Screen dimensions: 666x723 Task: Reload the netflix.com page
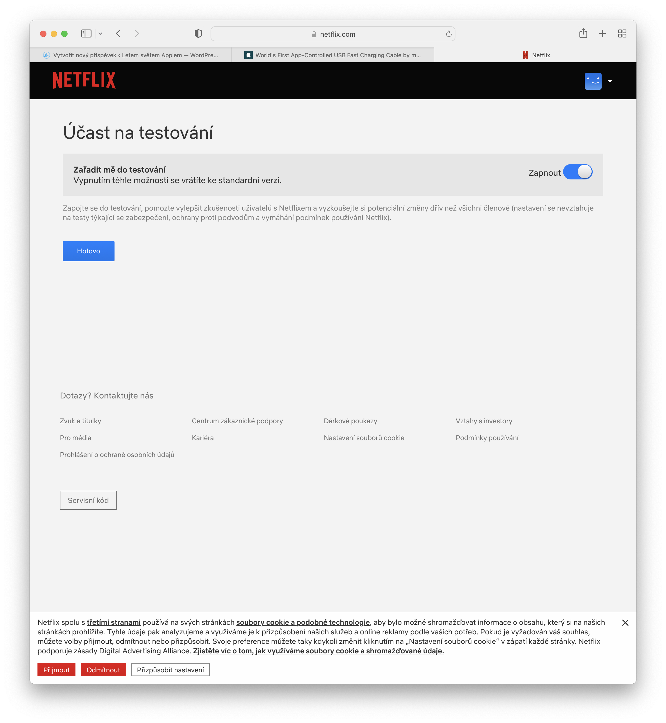(x=448, y=34)
